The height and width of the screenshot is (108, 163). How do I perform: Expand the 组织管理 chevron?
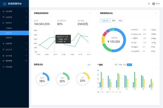coord(26,61)
